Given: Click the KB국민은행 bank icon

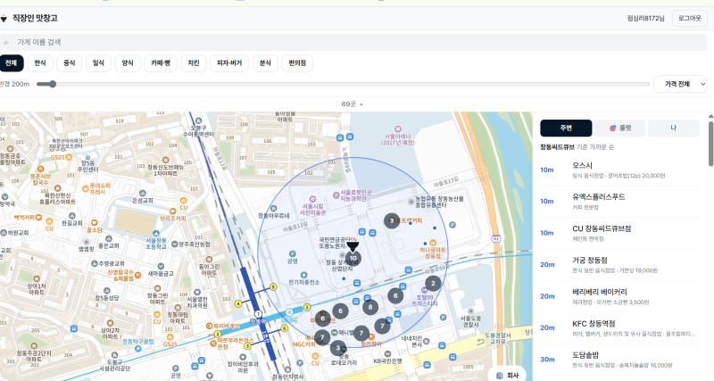Looking at the screenshot, I should 387,353.
